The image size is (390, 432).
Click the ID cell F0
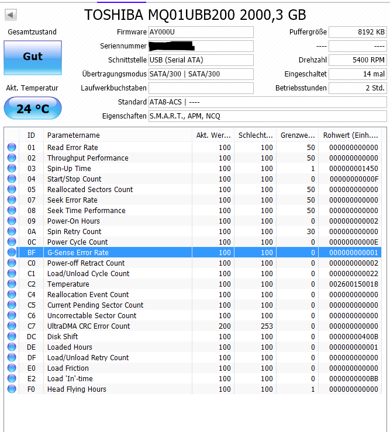pos(31,389)
